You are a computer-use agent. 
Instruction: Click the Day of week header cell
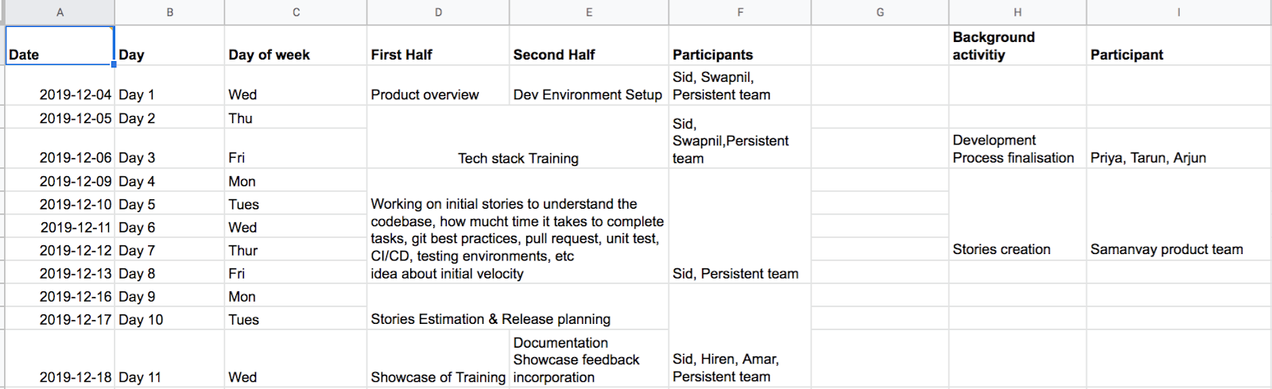tap(296, 45)
